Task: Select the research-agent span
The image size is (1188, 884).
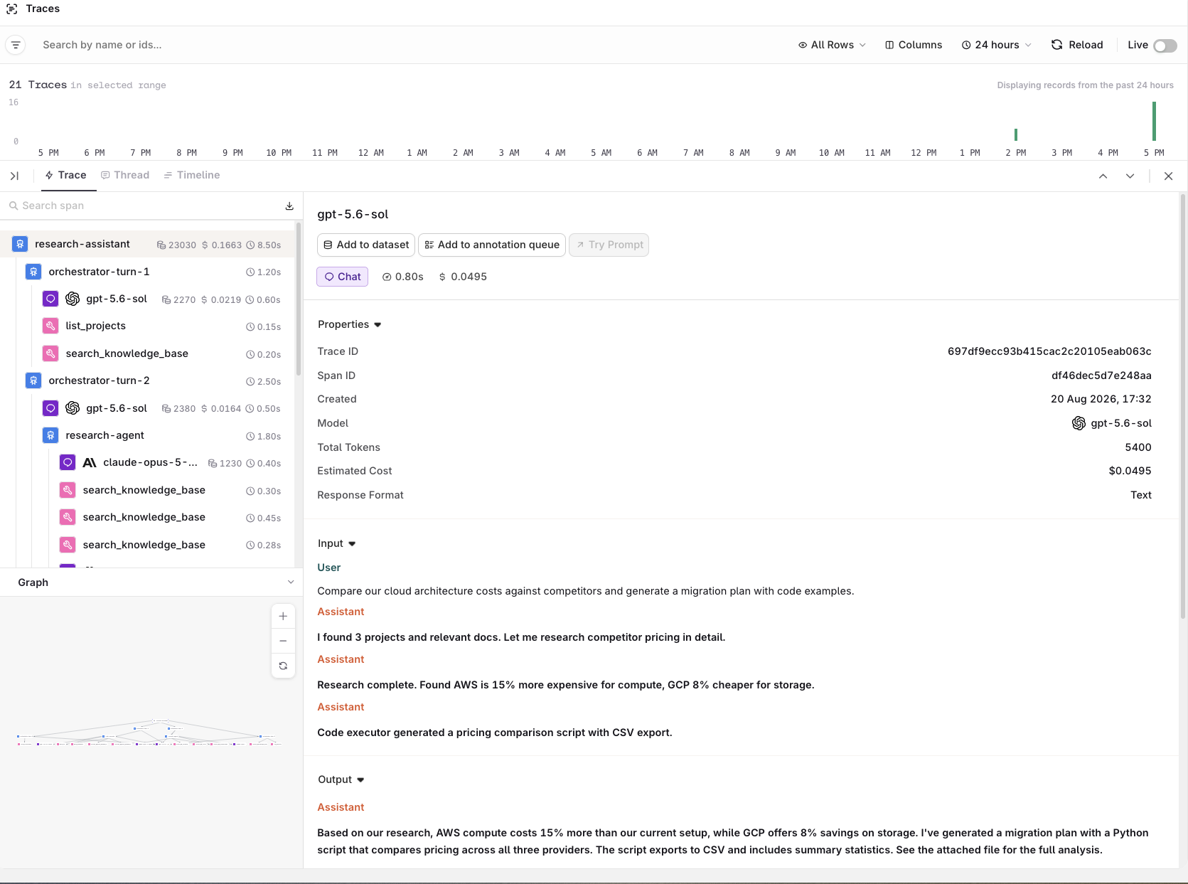Action: coord(147,435)
